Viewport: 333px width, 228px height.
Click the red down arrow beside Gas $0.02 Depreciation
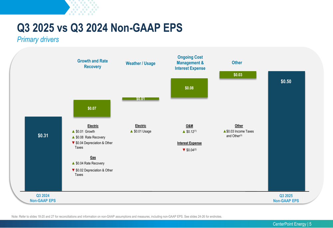tap(73, 170)
